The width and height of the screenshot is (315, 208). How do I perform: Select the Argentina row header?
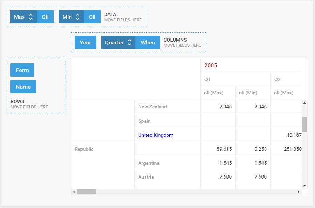149,163
